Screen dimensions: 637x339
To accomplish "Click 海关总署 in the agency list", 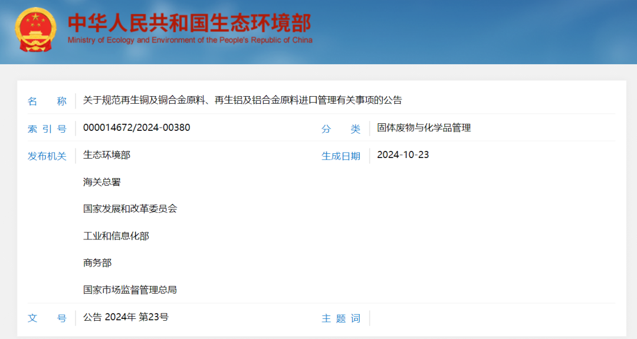I will click(102, 182).
